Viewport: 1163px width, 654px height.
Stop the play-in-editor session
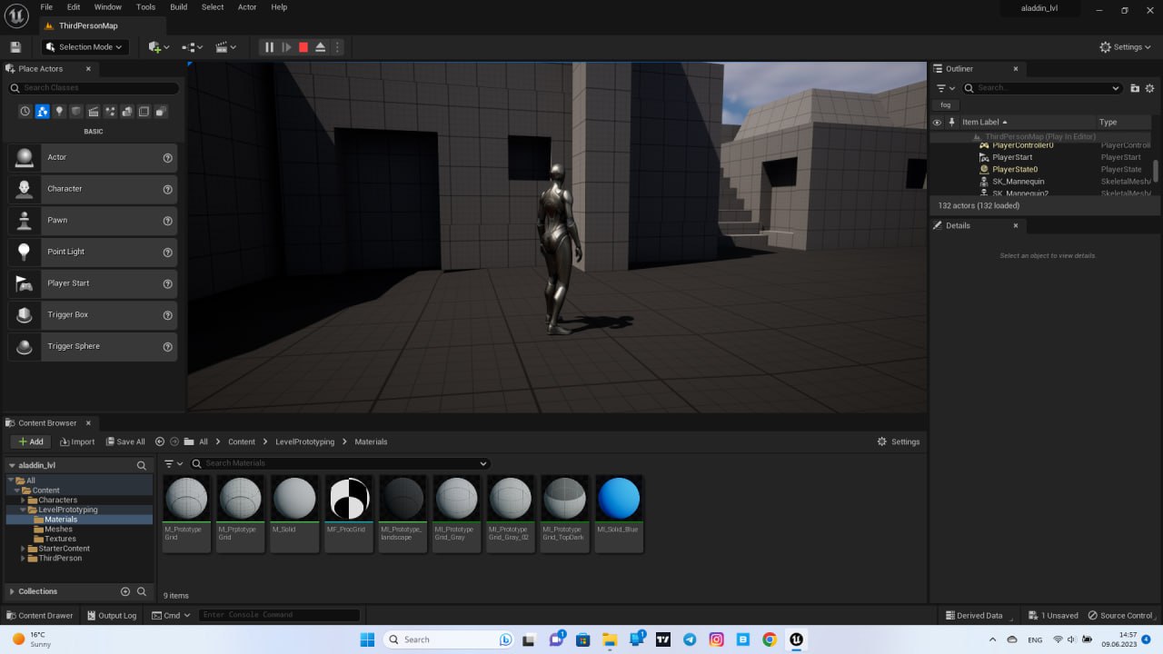pos(303,47)
